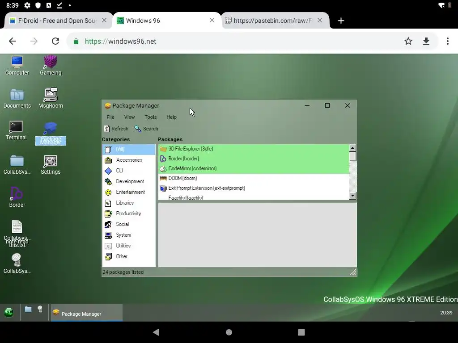This screenshot has width=458, height=343.
Task: Select the CodeMirror (codemirror) package
Action: point(254,168)
